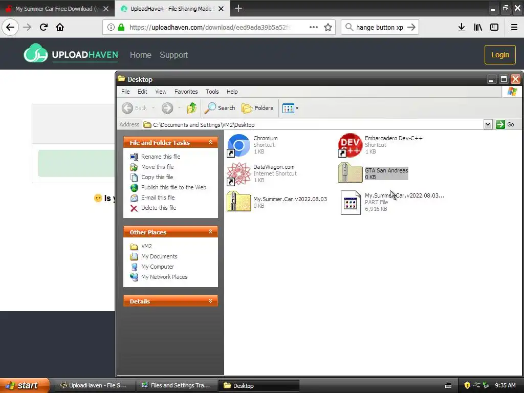524x393 pixels.
Task: Click Support in UploadHaven navigation
Action: (x=174, y=55)
